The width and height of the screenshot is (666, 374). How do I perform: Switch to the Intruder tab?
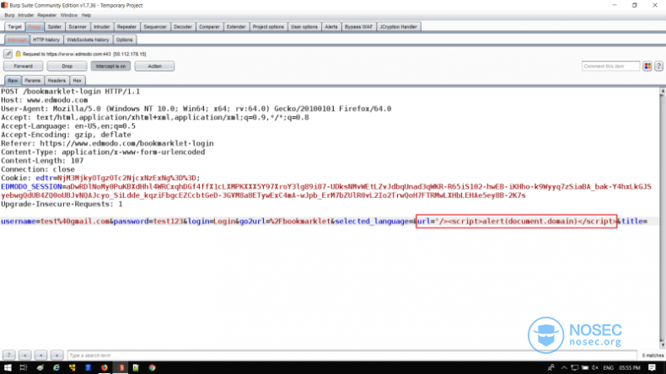click(x=101, y=27)
